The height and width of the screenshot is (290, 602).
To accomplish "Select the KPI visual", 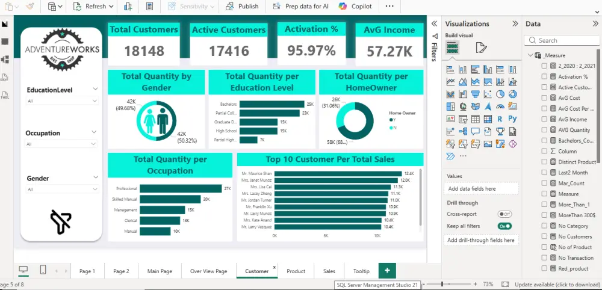I will point(451,119).
